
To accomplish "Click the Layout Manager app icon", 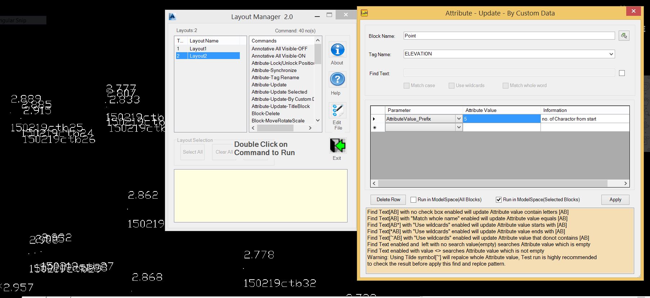I will click(x=172, y=17).
